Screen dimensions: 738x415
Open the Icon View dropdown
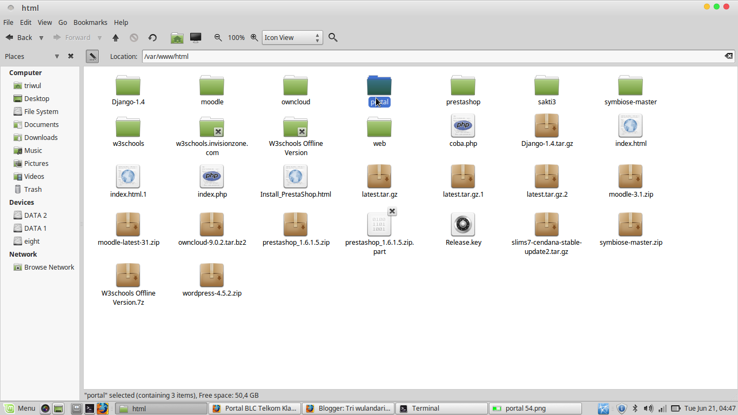coord(292,37)
